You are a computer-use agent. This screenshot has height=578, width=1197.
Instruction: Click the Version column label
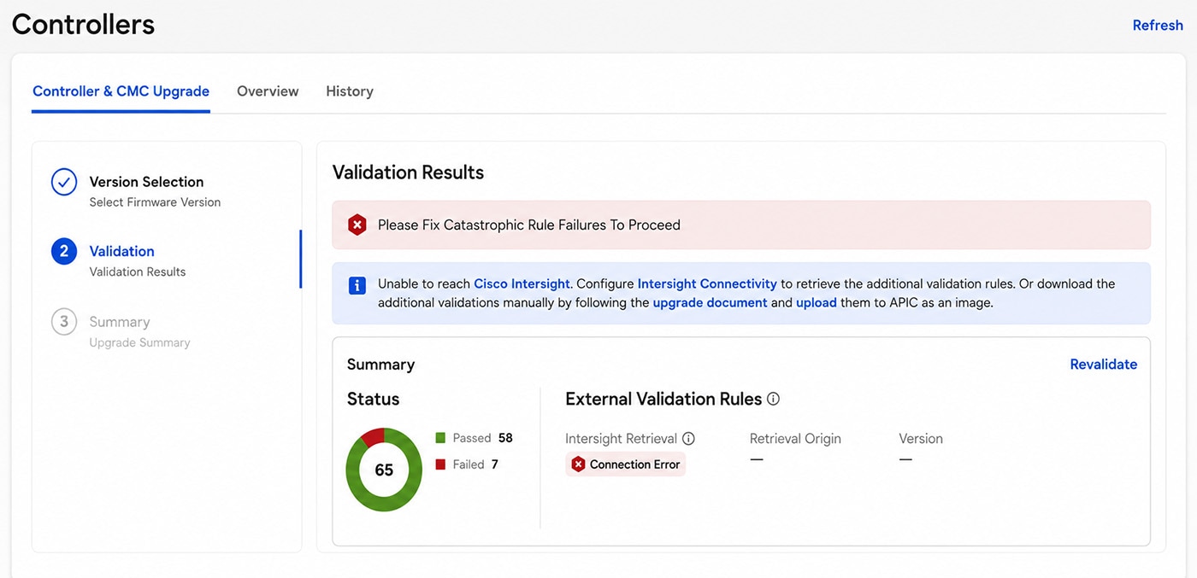point(921,438)
